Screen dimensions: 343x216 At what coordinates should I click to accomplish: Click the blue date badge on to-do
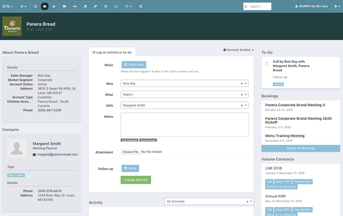pos(278,84)
